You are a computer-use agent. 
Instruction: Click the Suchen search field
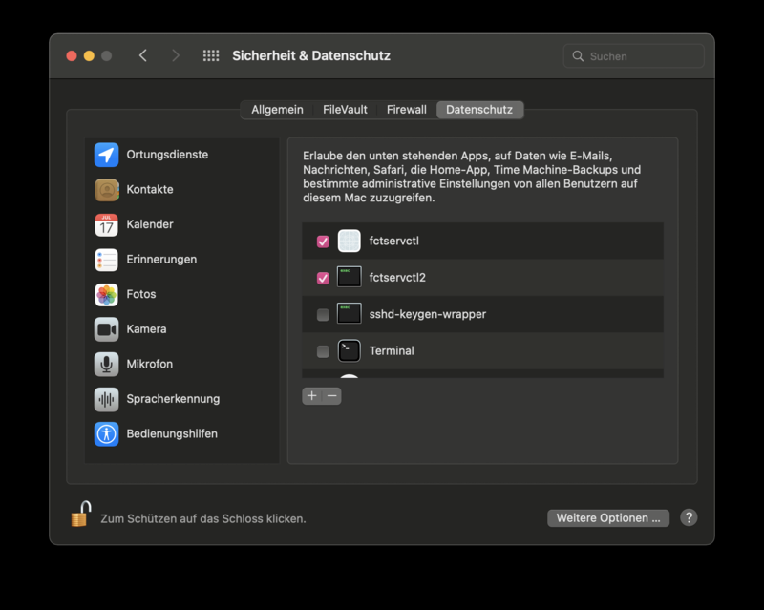coord(640,56)
